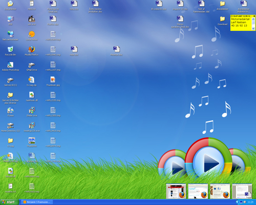The width and height of the screenshot is (256, 205).
Task: Select the 2Hider zip archive in the grass
Action: [x=10, y=156]
